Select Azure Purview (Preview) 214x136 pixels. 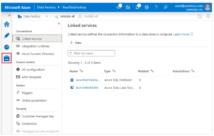(38, 54)
